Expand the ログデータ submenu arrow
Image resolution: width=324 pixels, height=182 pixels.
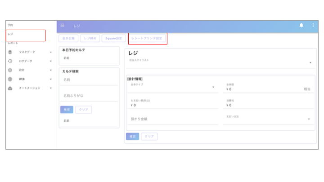[51, 61]
